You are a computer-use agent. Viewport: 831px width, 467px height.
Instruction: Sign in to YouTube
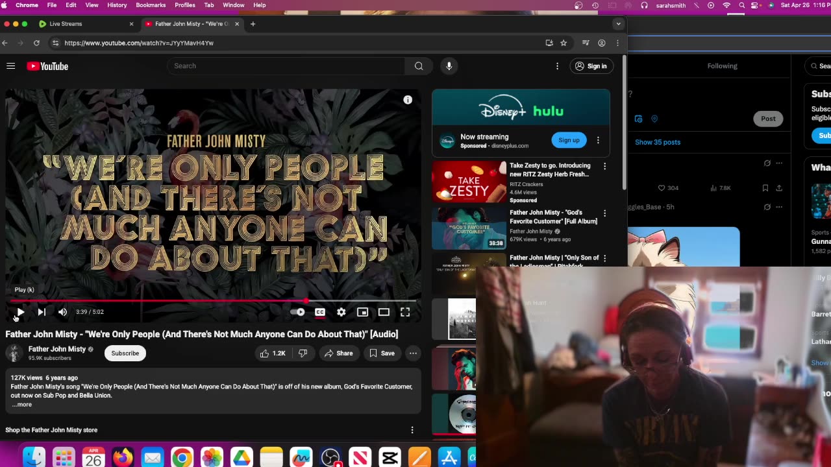[x=591, y=66]
